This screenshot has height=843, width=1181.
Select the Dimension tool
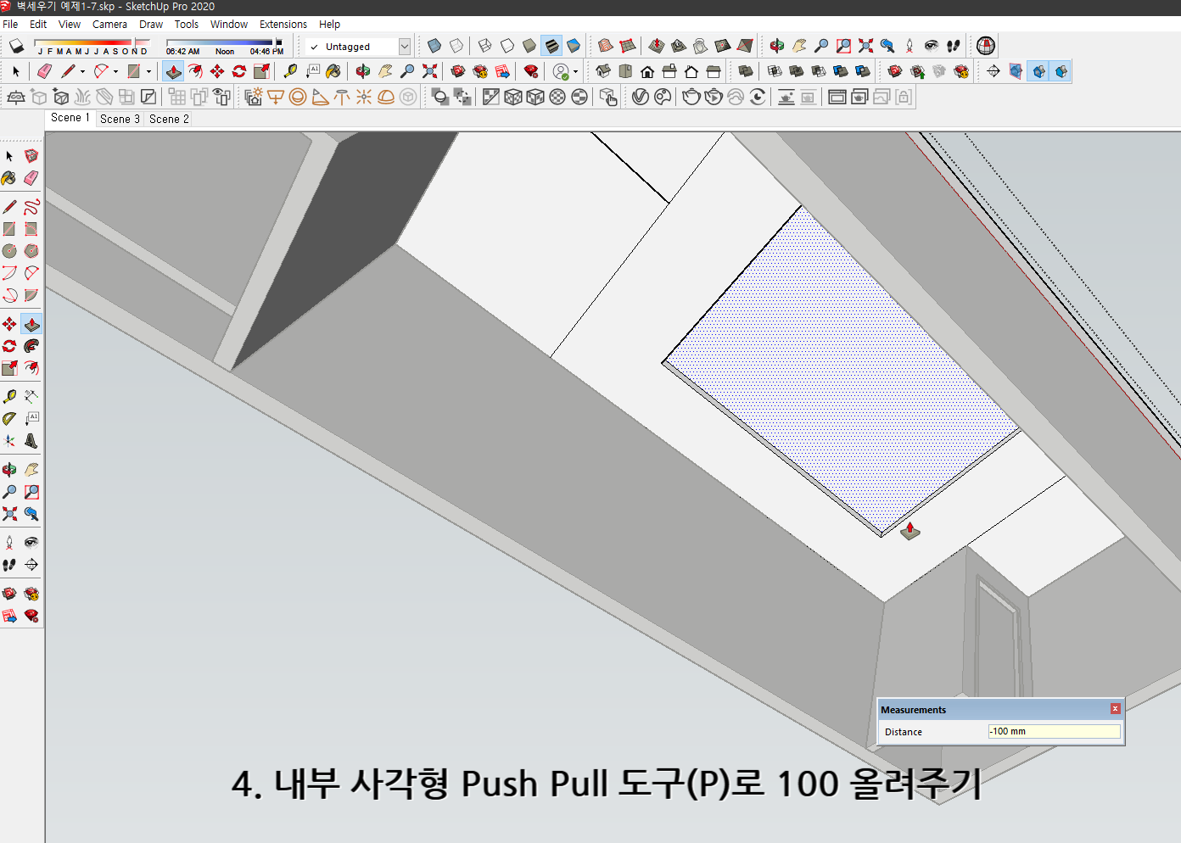pos(31,396)
